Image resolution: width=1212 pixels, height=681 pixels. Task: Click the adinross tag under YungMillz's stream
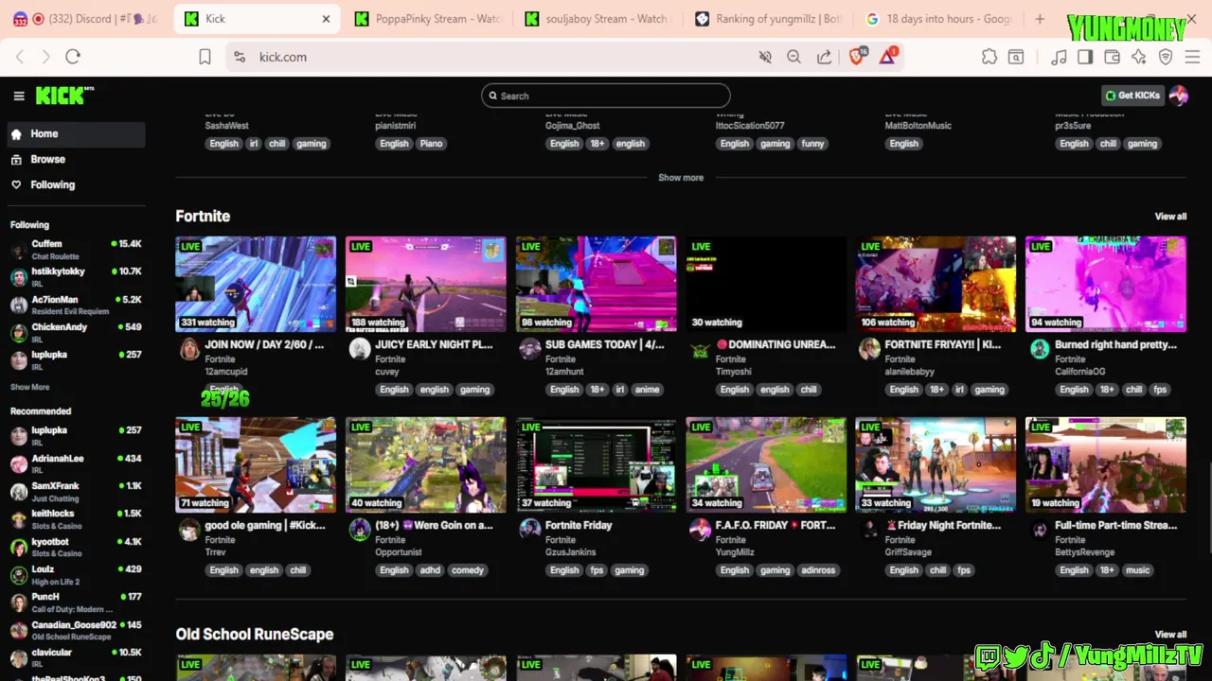[818, 570]
